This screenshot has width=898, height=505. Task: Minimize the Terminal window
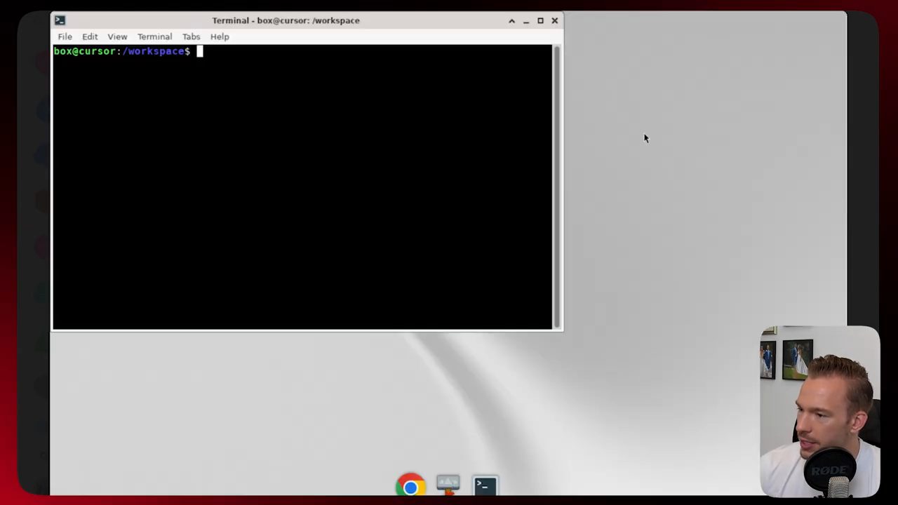click(x=525, y=20)
